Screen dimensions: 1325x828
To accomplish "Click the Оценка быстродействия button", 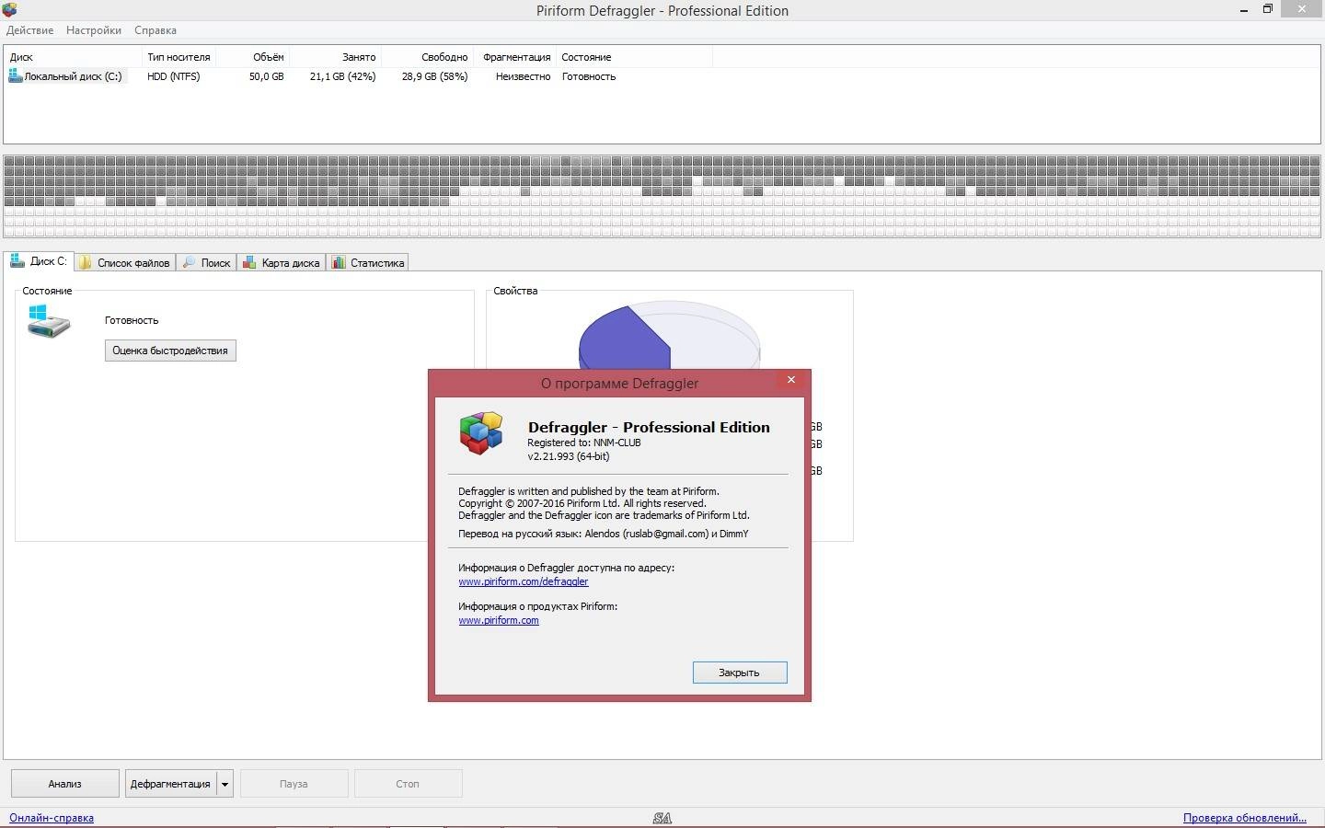I will (170, 351).
